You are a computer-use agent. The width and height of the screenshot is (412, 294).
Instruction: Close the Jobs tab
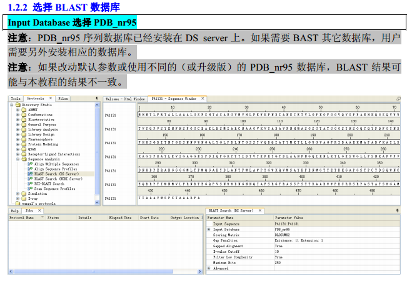click(39, 210)
